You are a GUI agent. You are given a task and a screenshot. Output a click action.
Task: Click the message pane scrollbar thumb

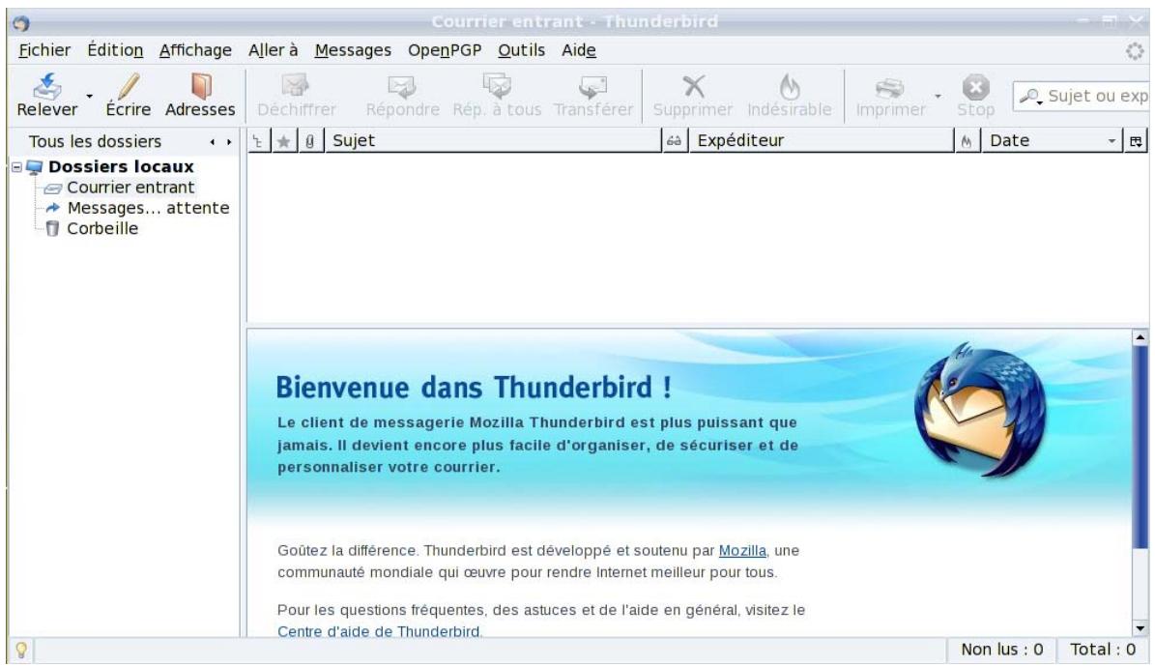(1141, 447)
